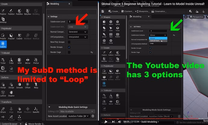Screen dimensions: 208x125
Task: Reset Render Cage to default in the left editor
Action: click(92, 52)
